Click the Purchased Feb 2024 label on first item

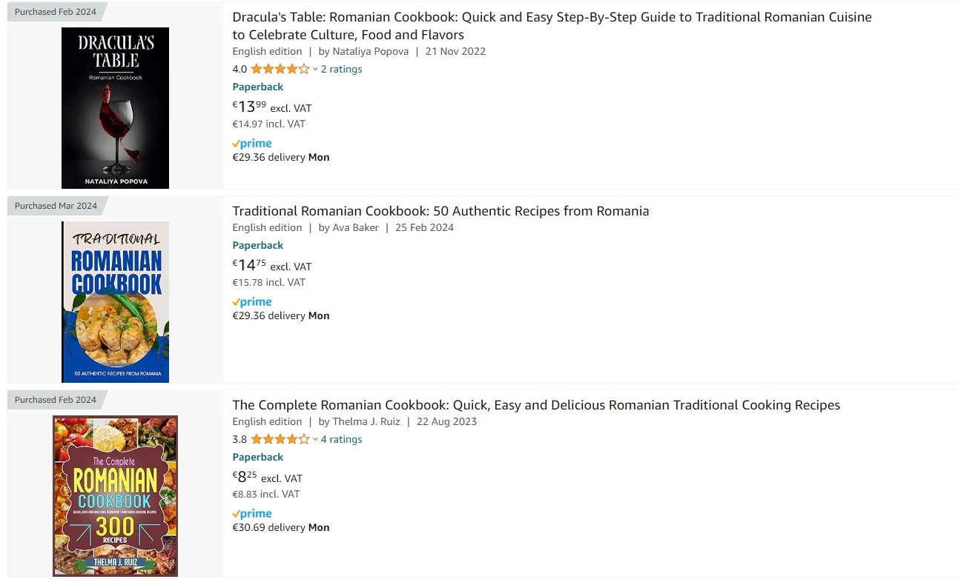(53, 11)
